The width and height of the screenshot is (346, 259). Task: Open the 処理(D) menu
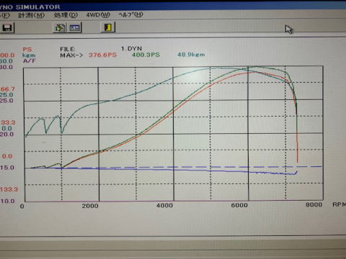pyautogui.click(x=66, y=15)
